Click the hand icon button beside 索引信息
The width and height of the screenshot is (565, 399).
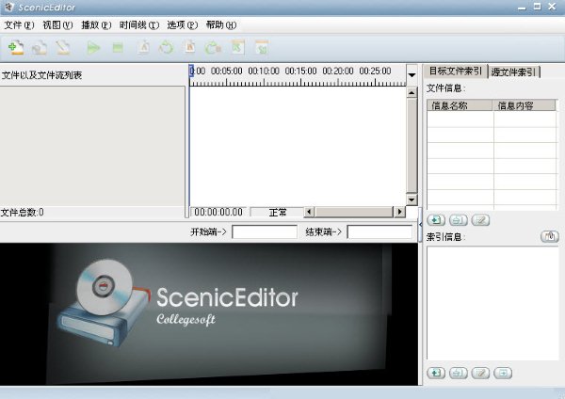550,236
